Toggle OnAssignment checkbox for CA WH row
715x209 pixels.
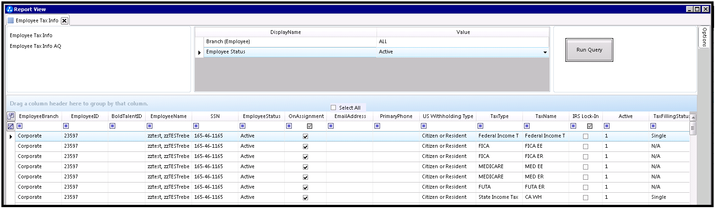click(x=305, y=198)
